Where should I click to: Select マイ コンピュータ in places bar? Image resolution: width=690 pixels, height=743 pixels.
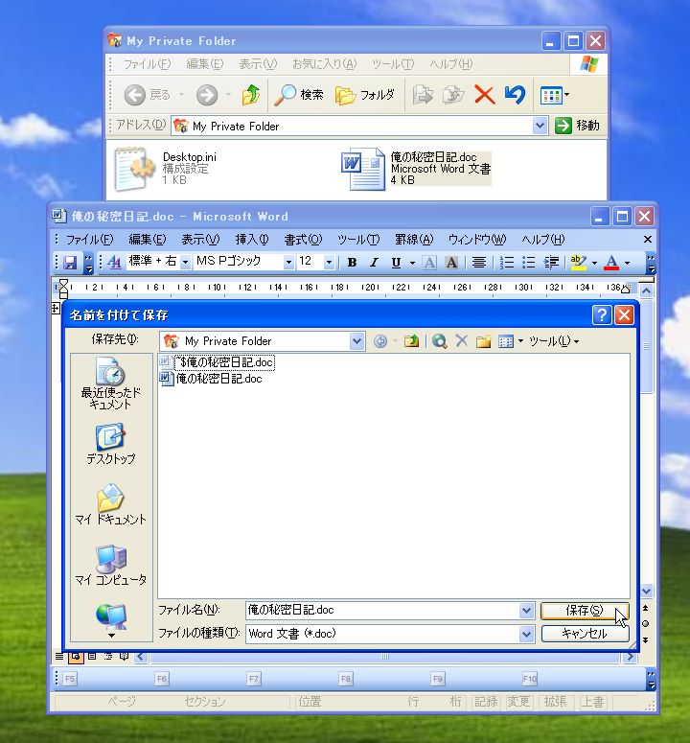[x=111, y=565]
